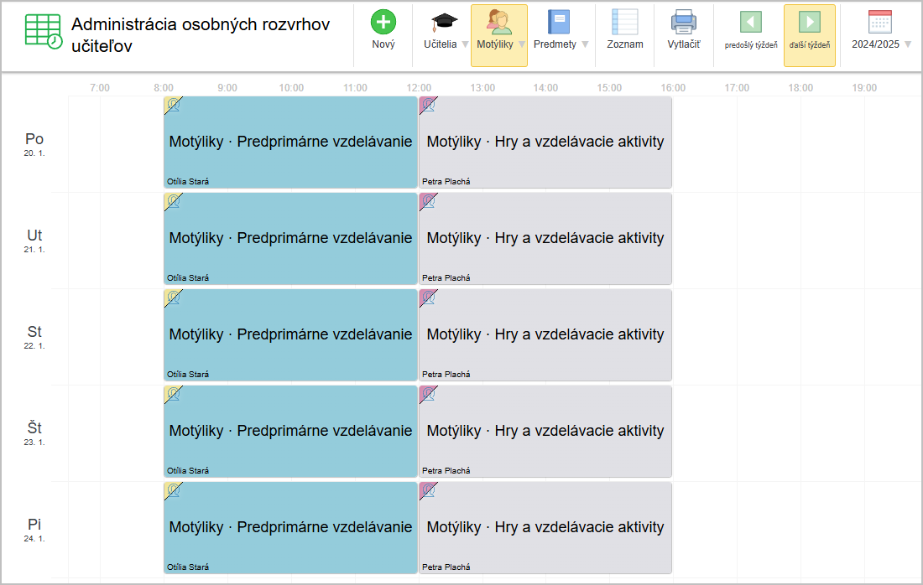This screenshot has width=923, height=585.
Task: Open Friday's Predprimárne vzdelávanie block
Action: pyautogui.click(x=291, y=528)
